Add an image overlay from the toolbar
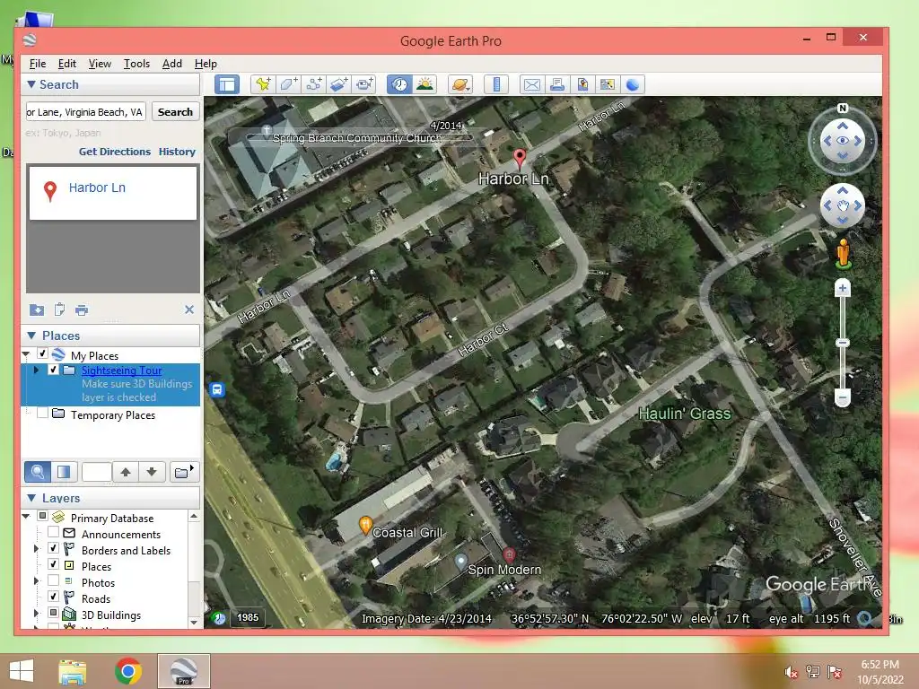The width and height of the screenshot is (919, 689). pyautogui.click(x=338, y=84)
